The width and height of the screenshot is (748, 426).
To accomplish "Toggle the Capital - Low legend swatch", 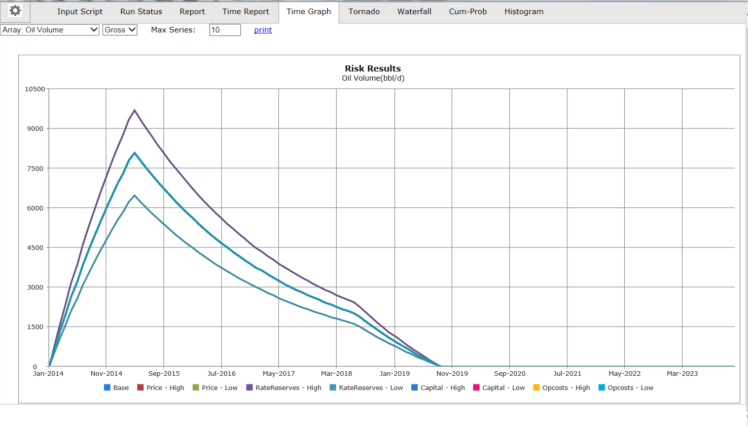I will [476, 387].
